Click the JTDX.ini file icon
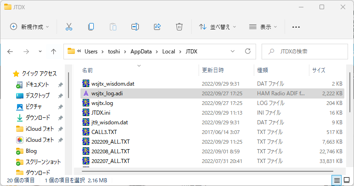Image resolution: width=354 pixels, height=186 pixels. coord(86,112)
